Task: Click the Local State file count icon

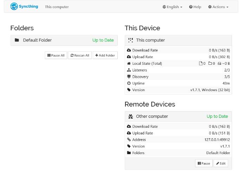Action: [201, 63]
